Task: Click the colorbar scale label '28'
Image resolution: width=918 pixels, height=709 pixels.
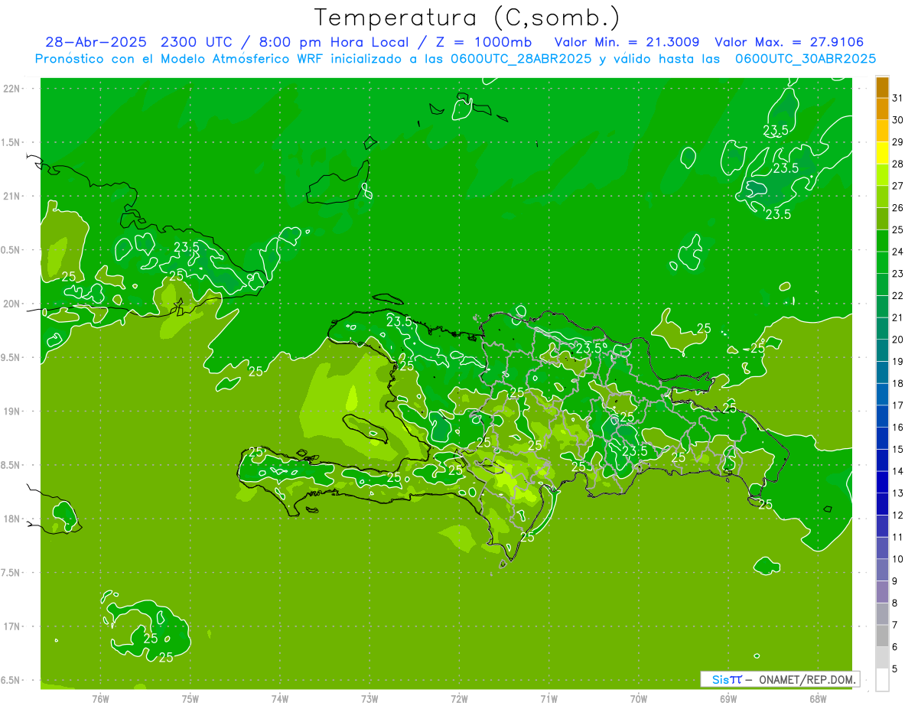Action: 897,164
